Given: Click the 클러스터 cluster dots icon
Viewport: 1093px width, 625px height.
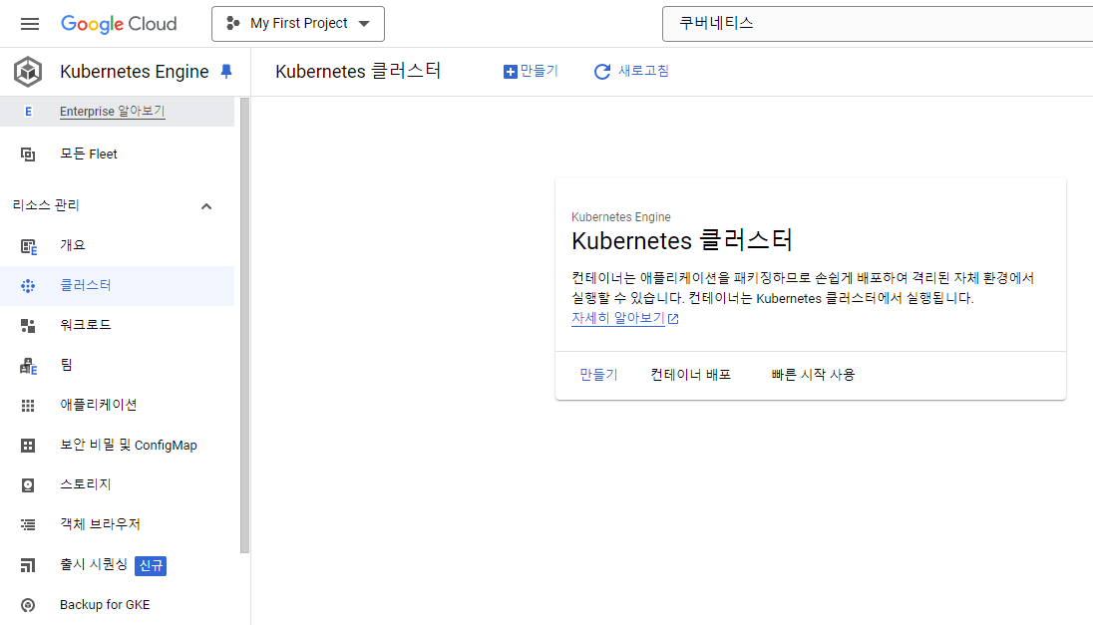Looking at the screenshot, I should 28,286.
